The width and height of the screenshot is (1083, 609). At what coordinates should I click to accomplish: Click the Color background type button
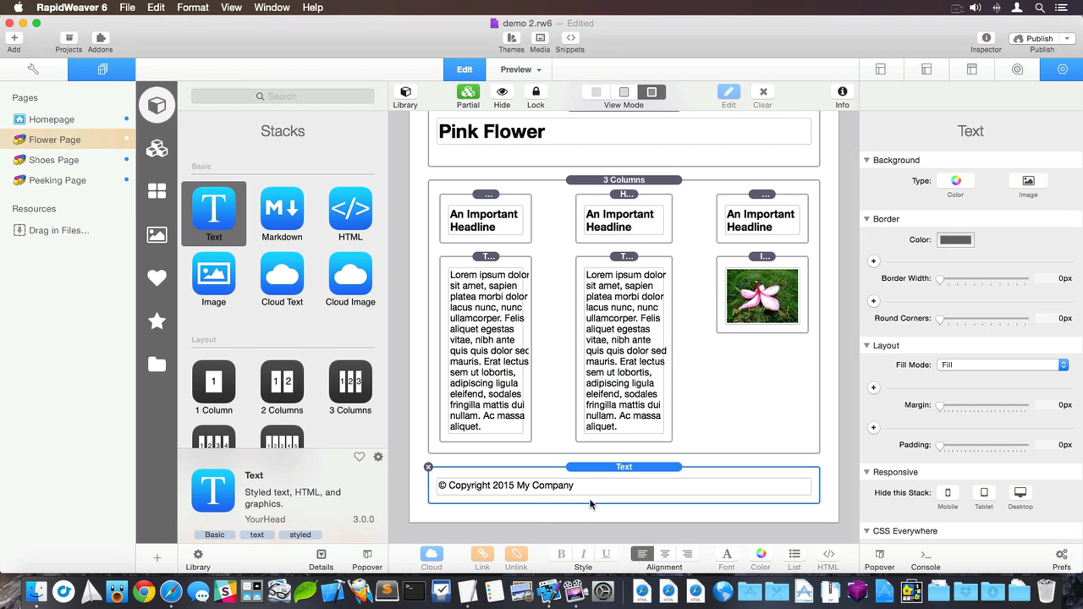click(x=955, y=180)
